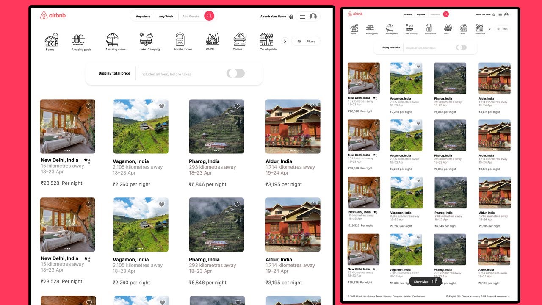Click Anywhere in large window search bar
This screenshot has height=305, width=542.
click(143, 17)
